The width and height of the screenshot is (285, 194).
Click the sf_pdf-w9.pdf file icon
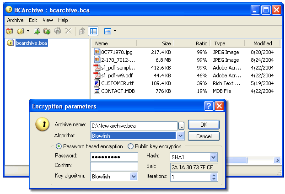[x=97, y=75]
